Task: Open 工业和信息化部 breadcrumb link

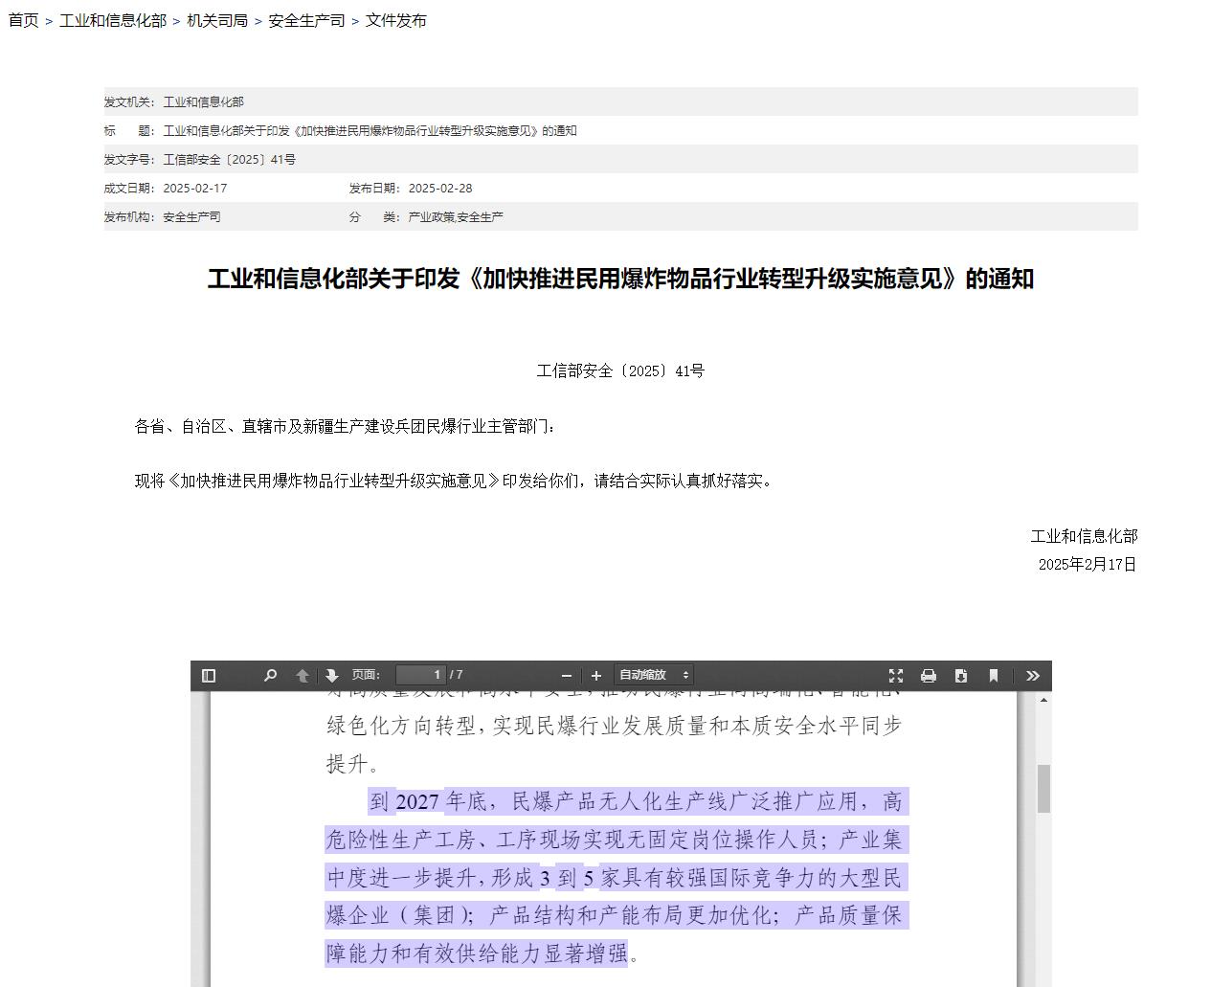Action: click(x=113, y=20)
